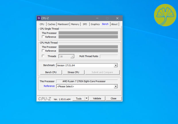This screenshot has height=124, width=178.
Task: Expand the Reference processor dropdown
Action: [116, 86]
